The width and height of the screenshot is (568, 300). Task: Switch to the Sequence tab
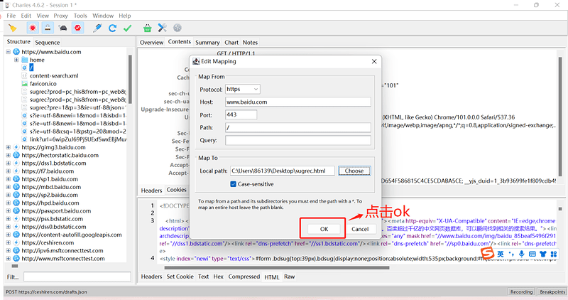pos(48,43)
